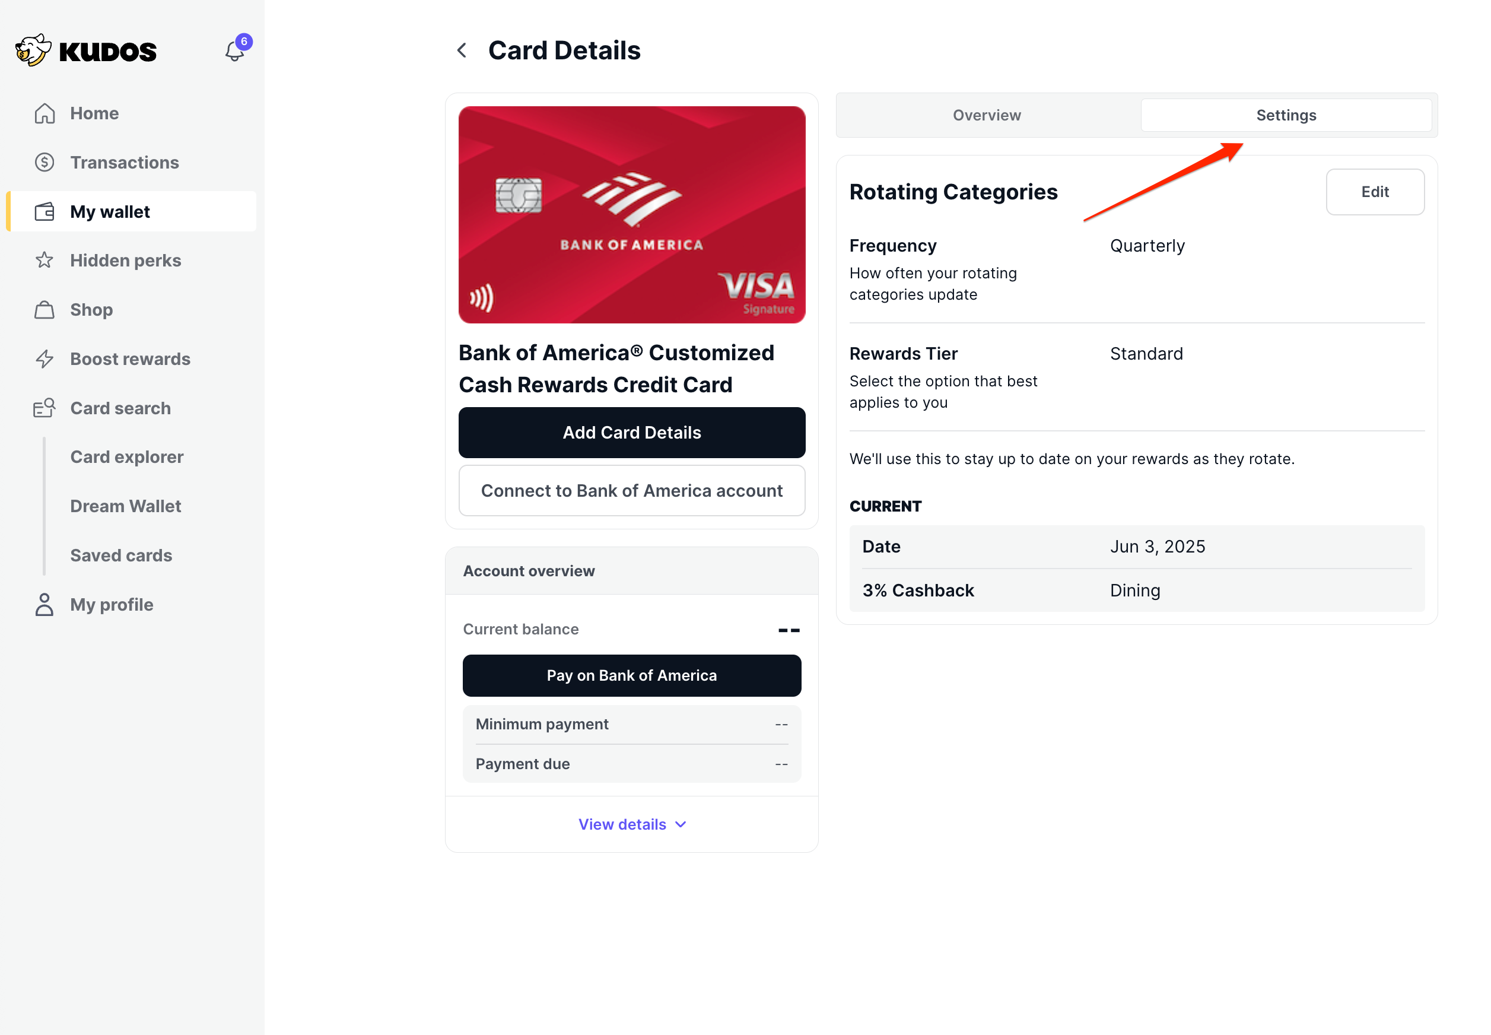Viewport: 1491px width, 1035px height.
Task: Open the Shop bag icon
Action: coord(44,309)
